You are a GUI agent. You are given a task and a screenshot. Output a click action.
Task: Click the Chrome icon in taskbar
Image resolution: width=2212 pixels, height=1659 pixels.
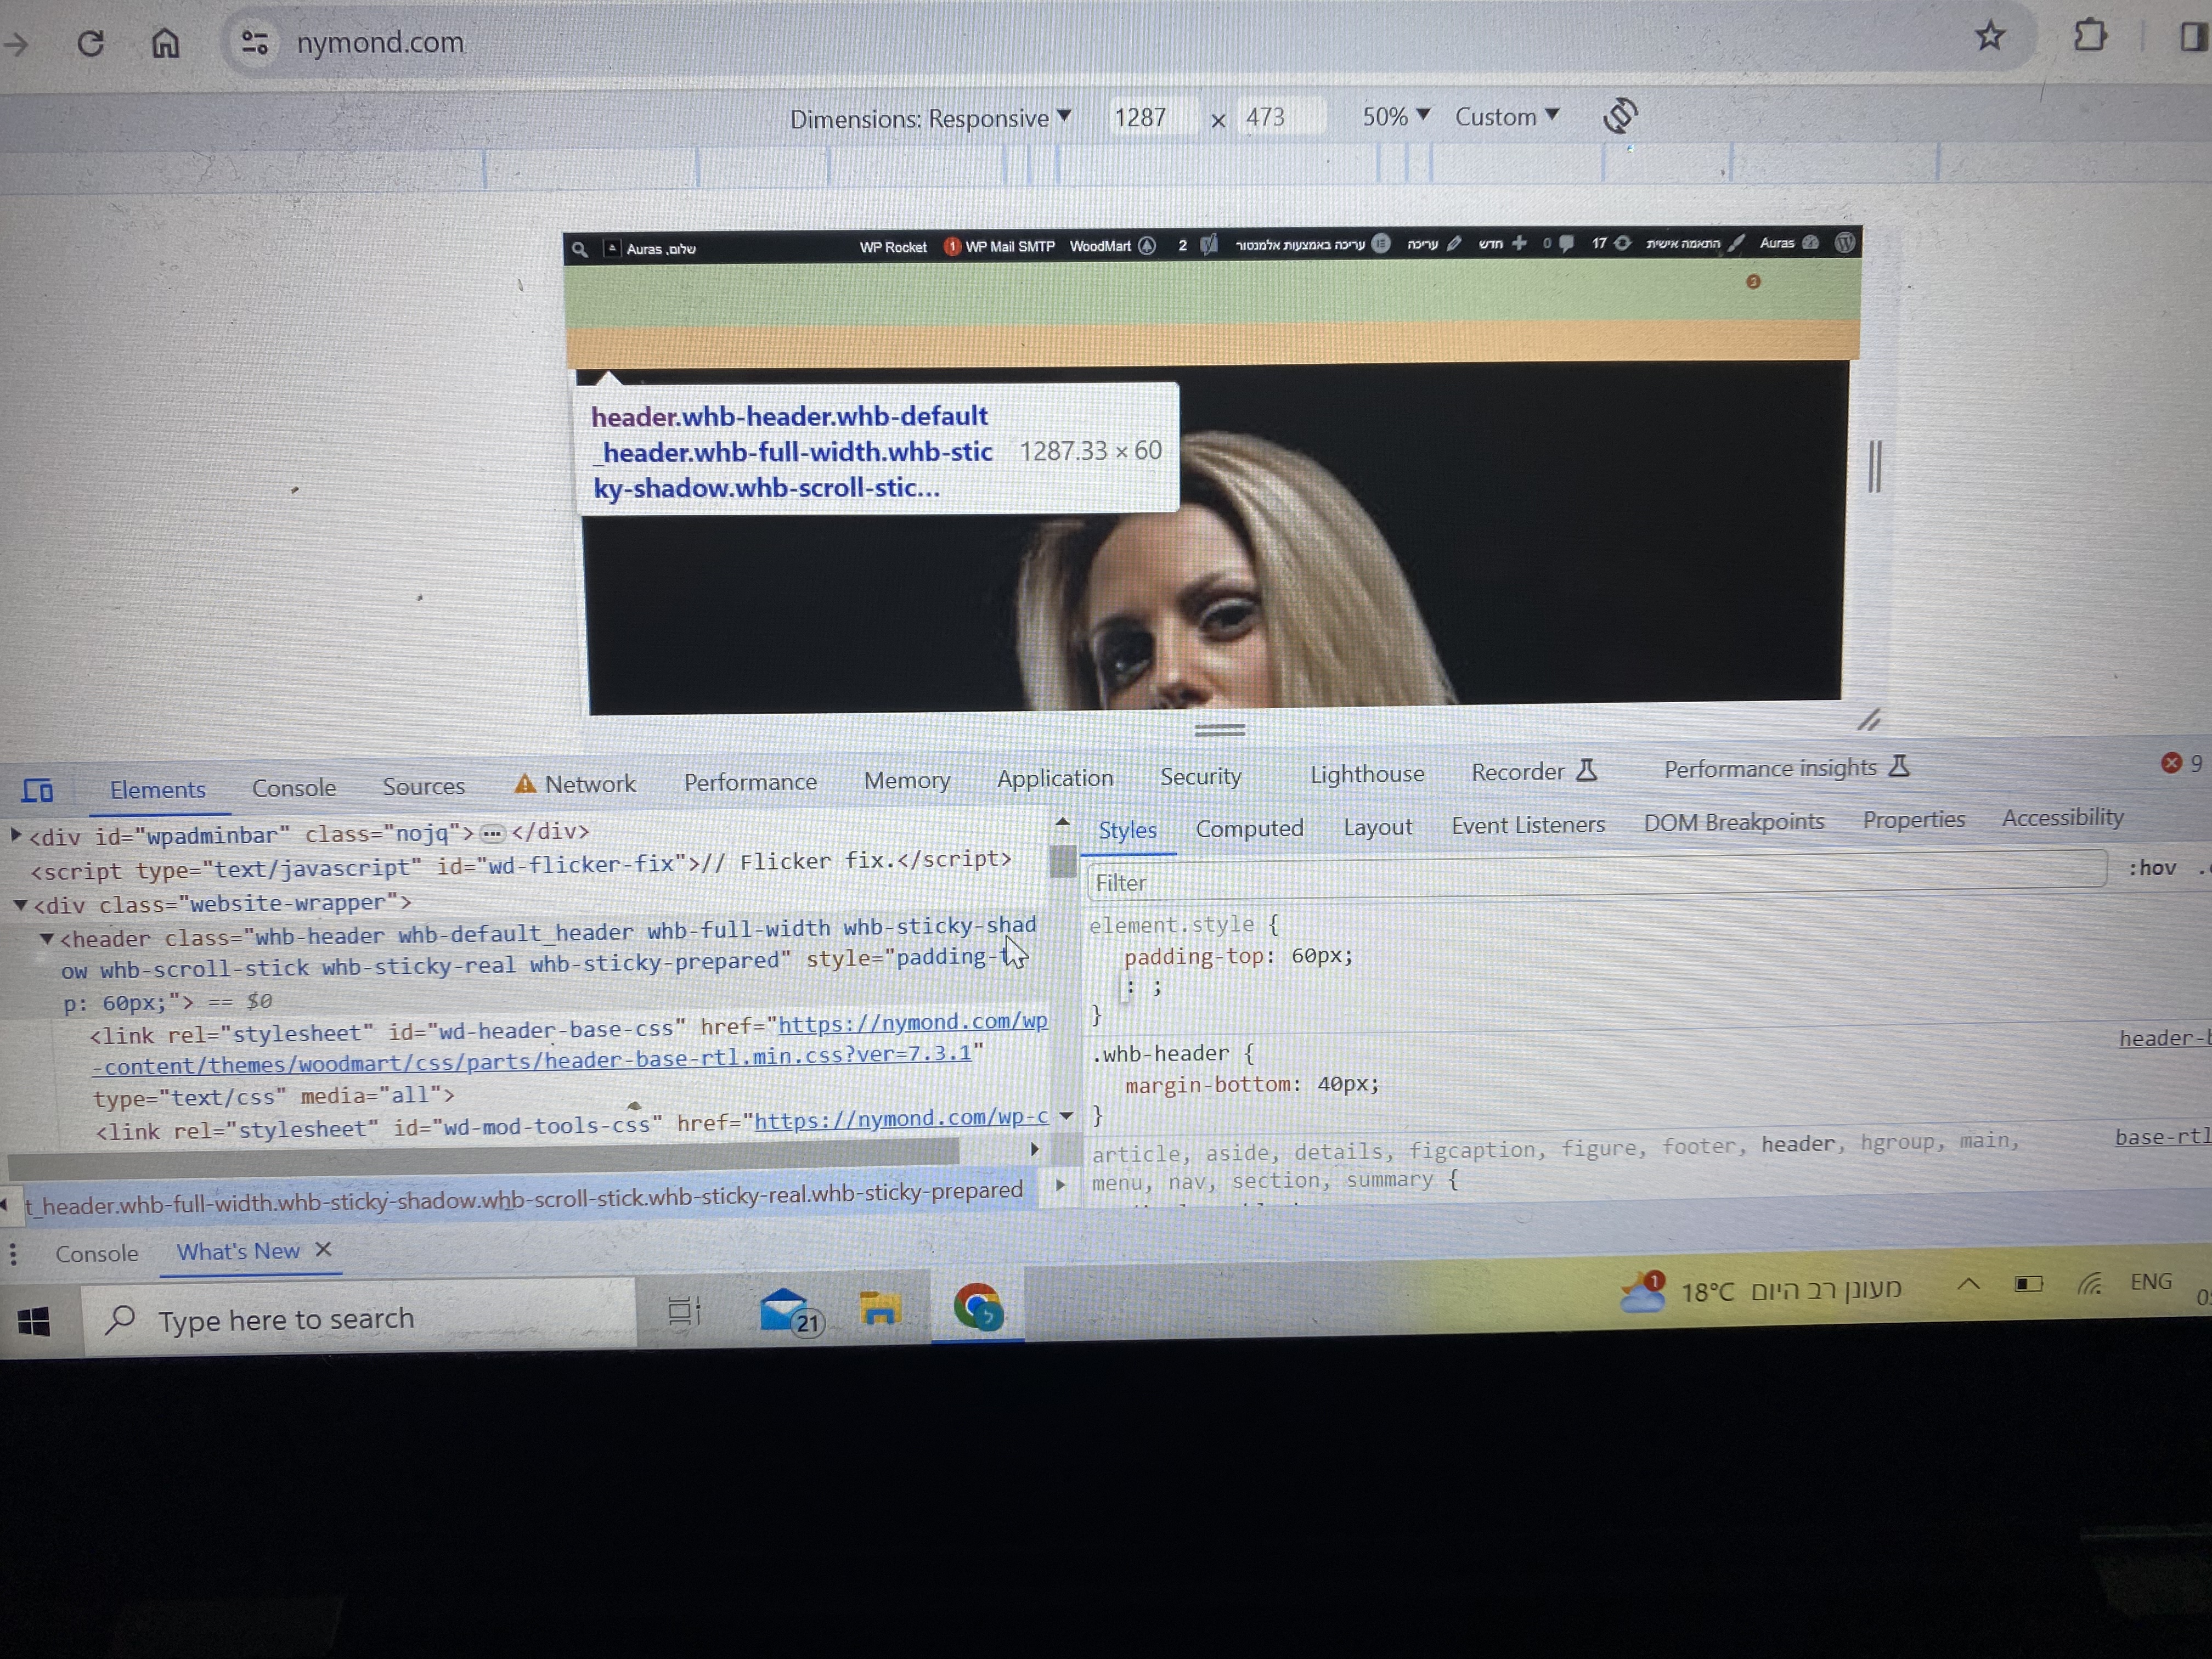(977, 1306)
